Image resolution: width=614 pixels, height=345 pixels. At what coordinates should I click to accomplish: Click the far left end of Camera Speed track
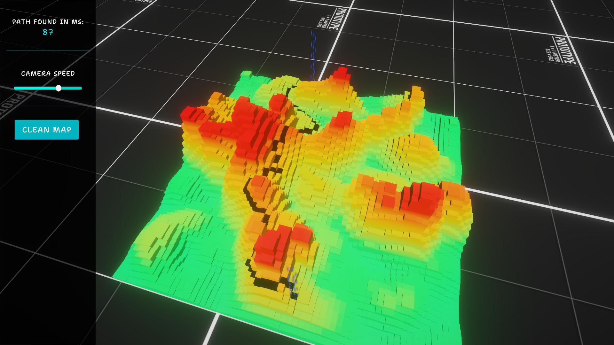point(15,88)
